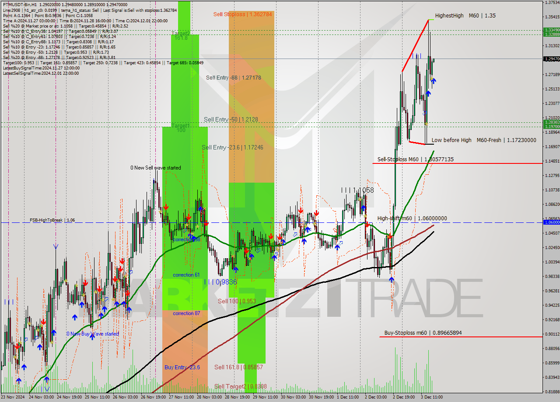Click the 'Buy-Stoploss m60 | 0.89665894' label

pos(423,333)
